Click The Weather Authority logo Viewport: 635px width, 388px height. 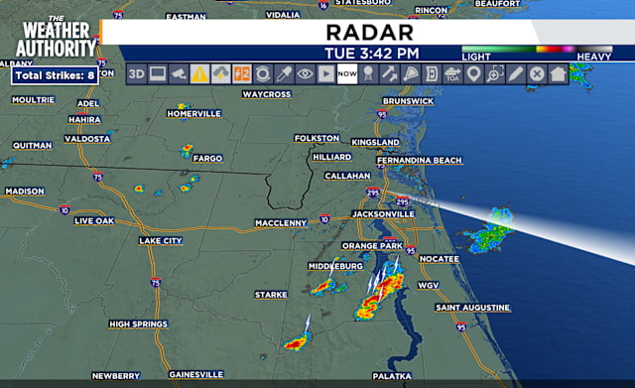click(56, 38)
